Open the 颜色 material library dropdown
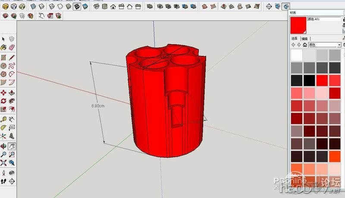Viewport: 345px width, 198px height. [x=339, y=45]
